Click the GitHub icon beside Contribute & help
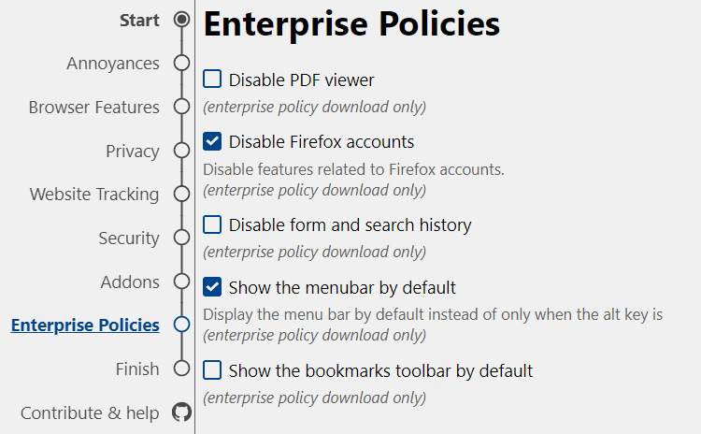The height and width of the screenshot is (434, 701). coord(182,412)
